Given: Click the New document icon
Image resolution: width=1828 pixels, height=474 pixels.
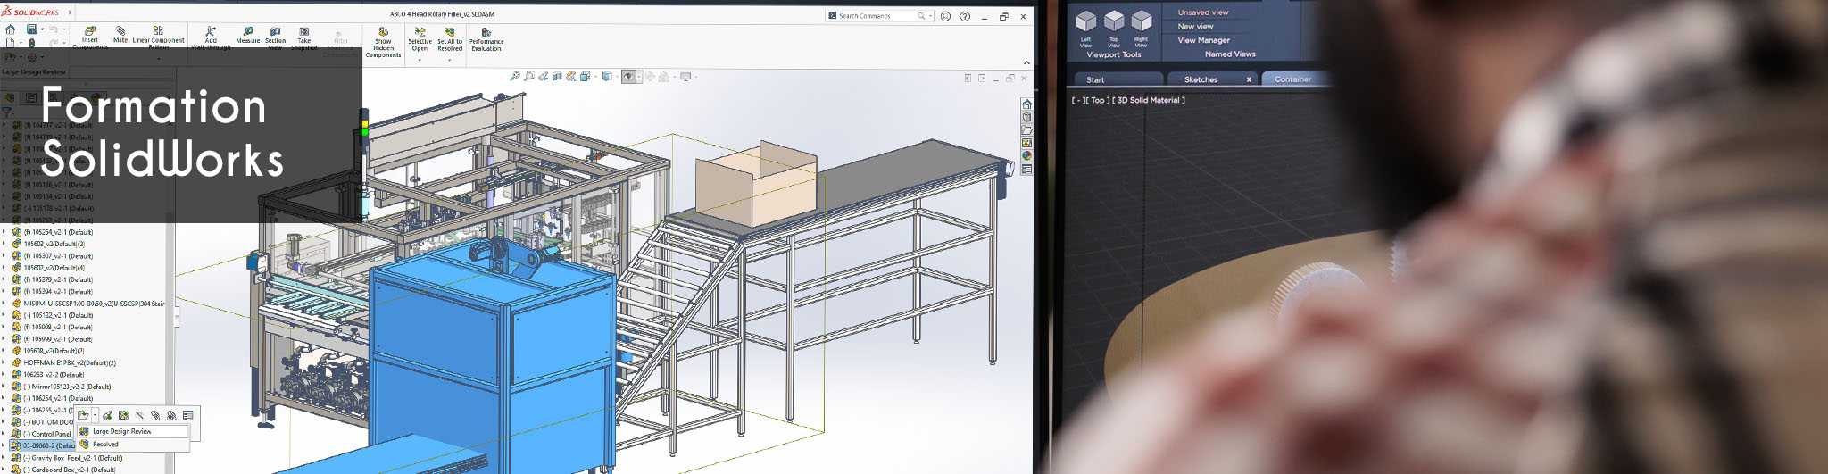Looking at the screenshot, I should tap(9, 42).
